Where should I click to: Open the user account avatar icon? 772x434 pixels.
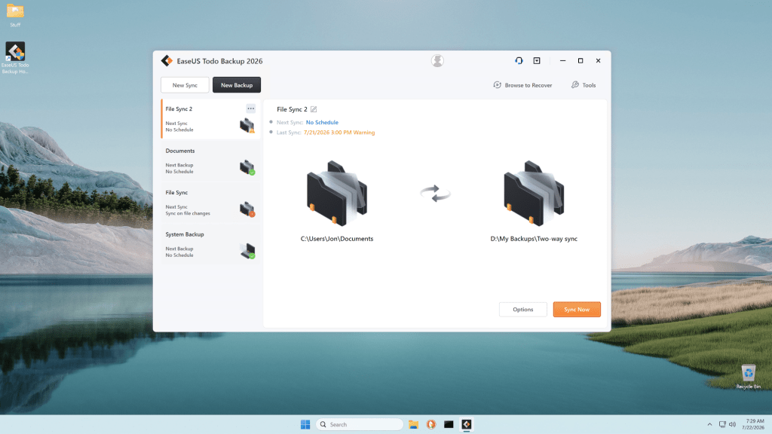pos(437,60)
